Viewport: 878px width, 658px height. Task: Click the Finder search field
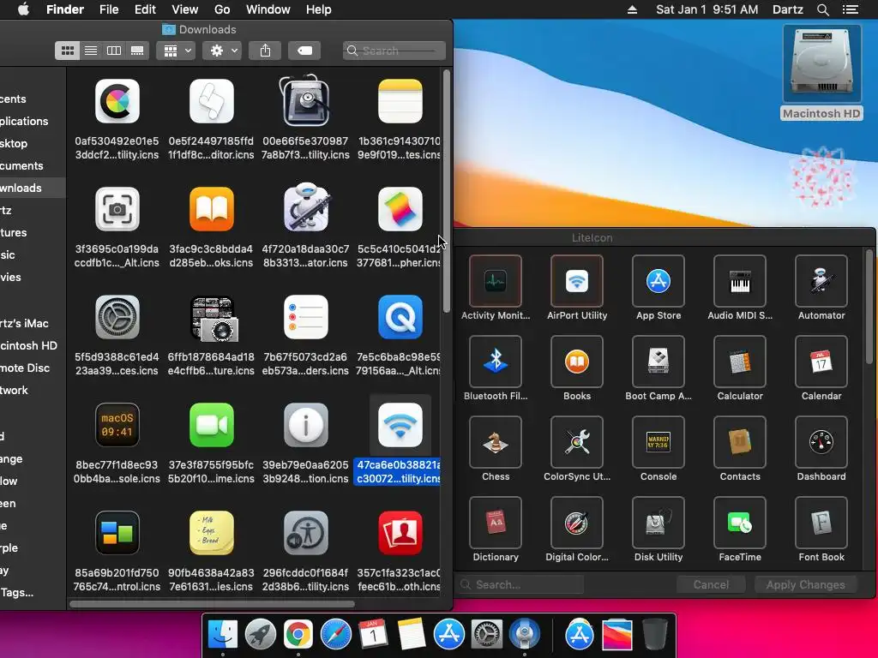coord(394,51)
